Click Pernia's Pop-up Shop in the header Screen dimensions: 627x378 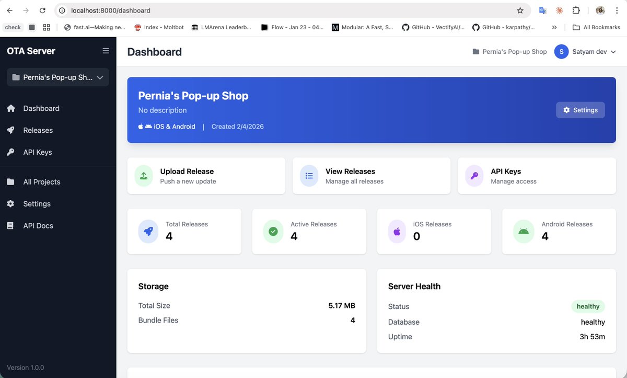(x=515, y=52)
